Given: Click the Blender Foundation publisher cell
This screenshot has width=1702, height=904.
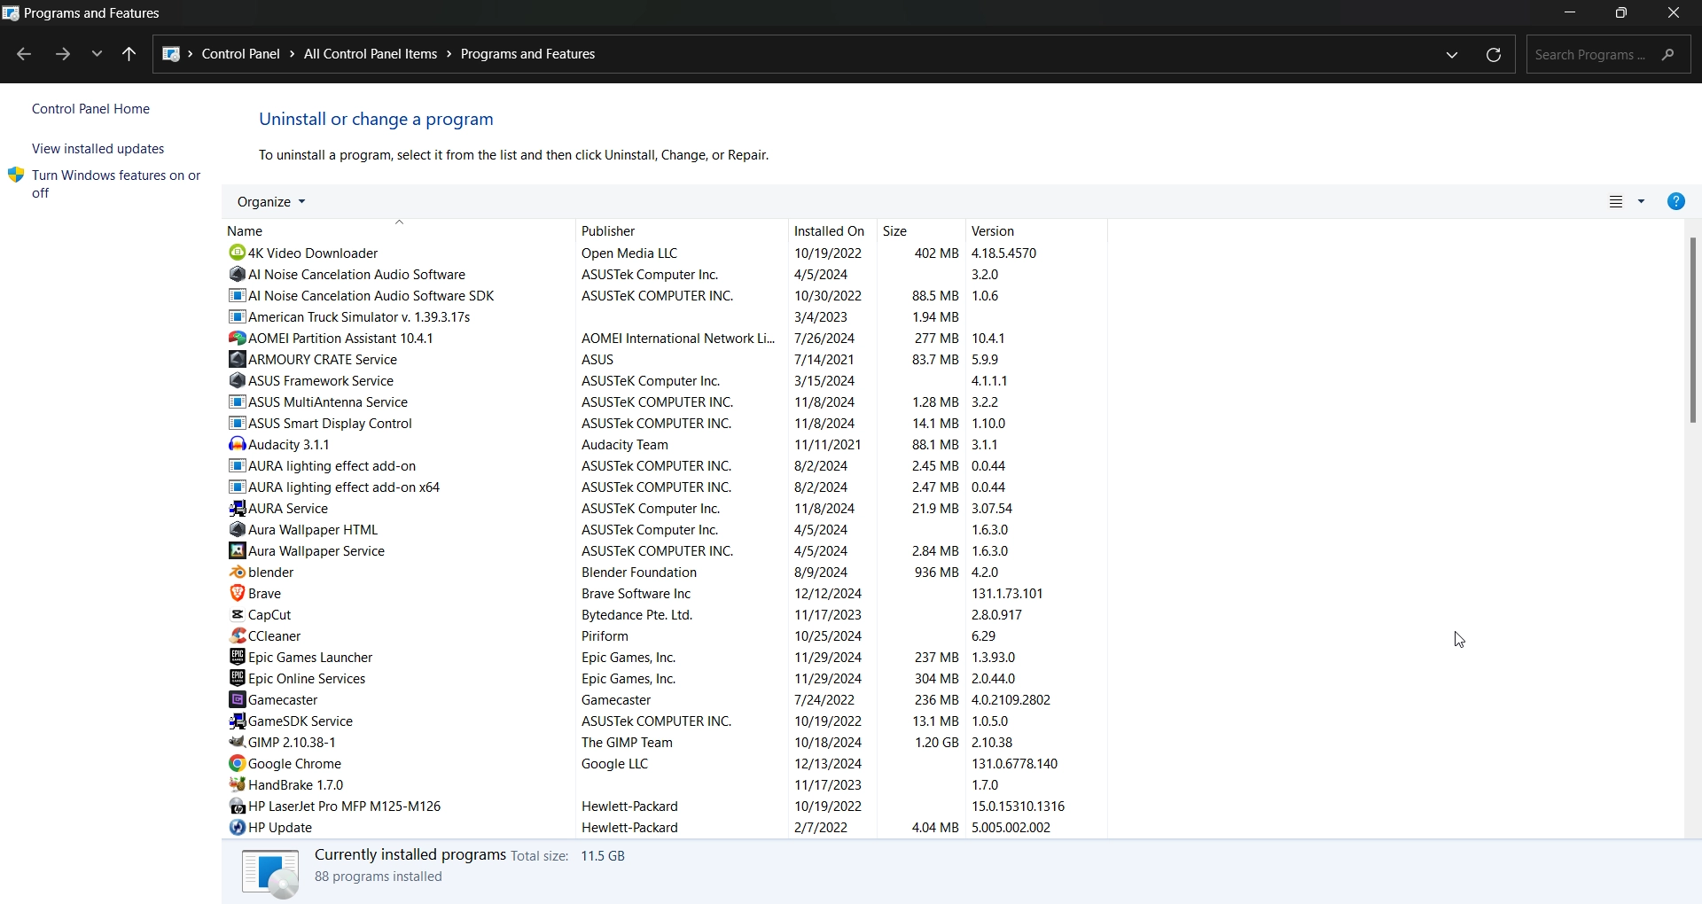Looking at the screenshot, I should pos(639,573).
